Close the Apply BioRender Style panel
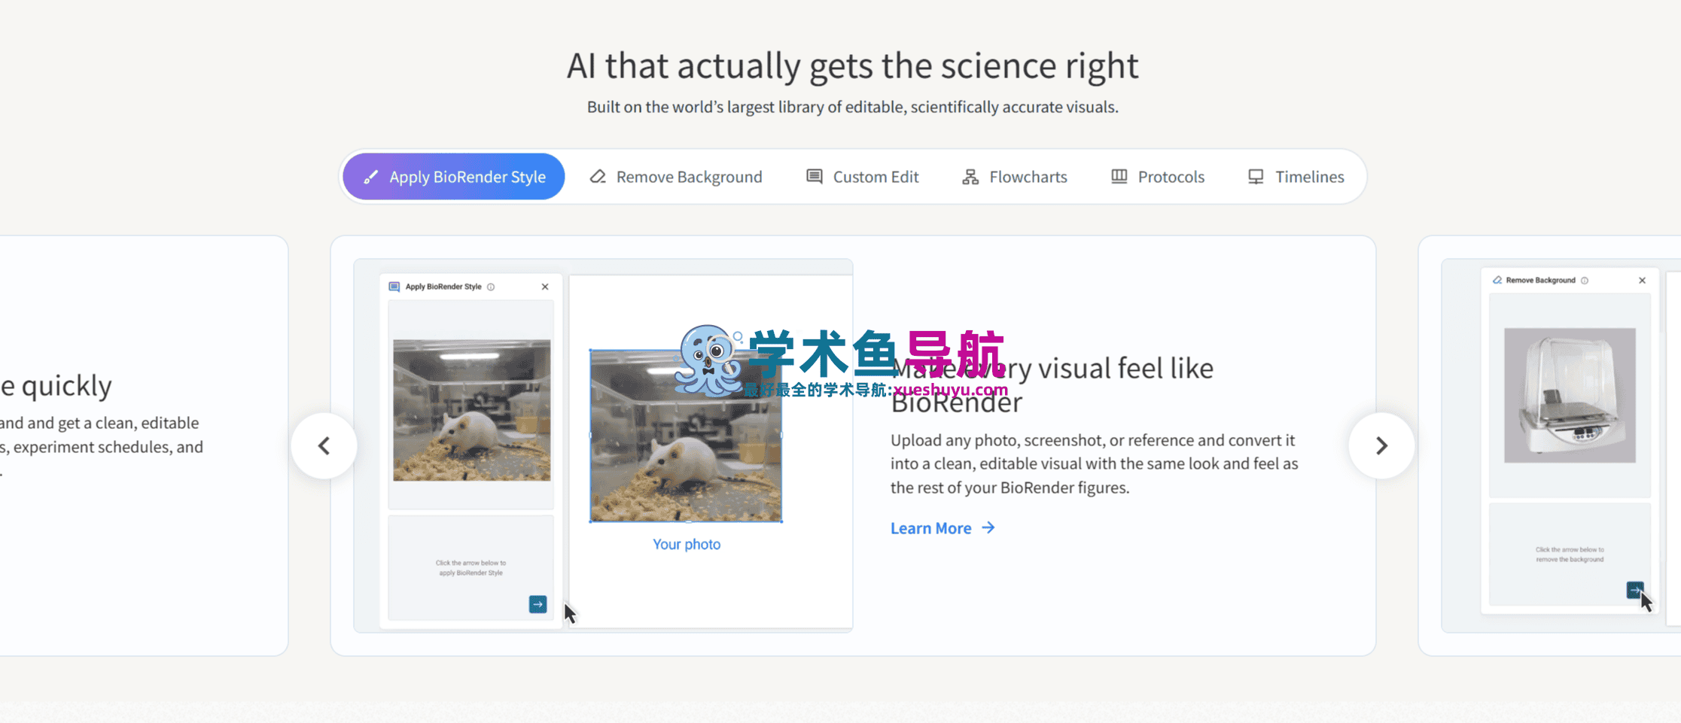 click(545, 287)
